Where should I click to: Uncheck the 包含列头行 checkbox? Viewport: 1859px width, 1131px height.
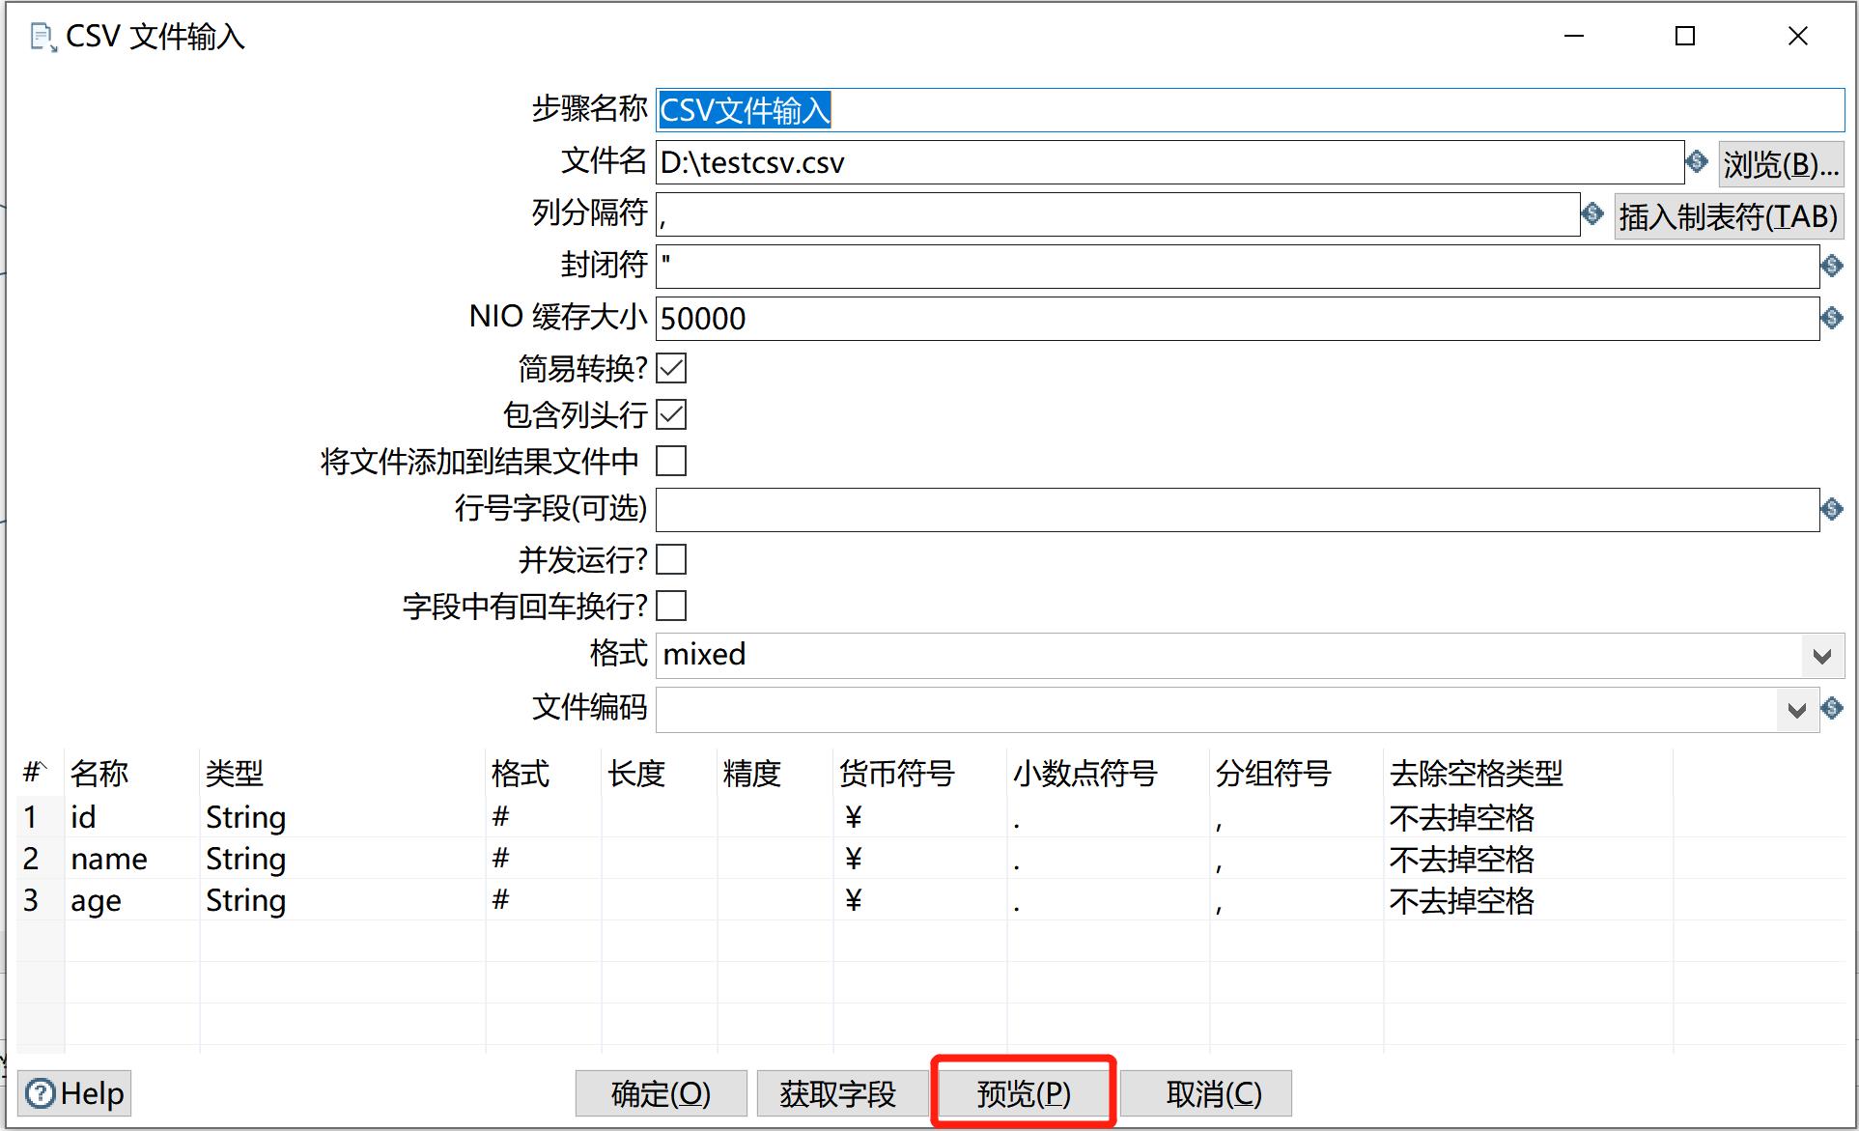[671, 414]
